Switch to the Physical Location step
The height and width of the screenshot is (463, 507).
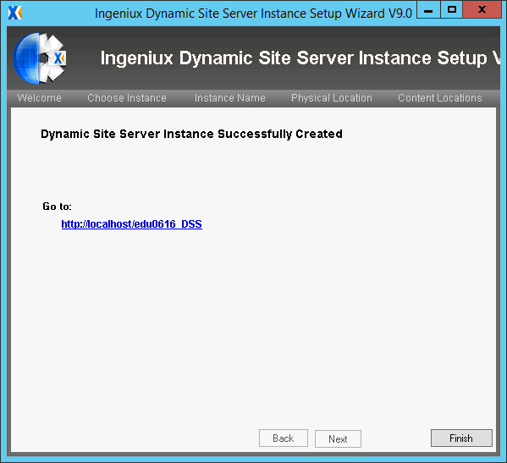coord(332,98)
